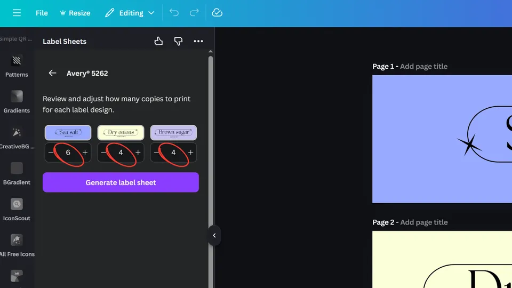Click the Avery 5262 heading text
This screenshot has width=512, height=288.
pyautogui.click(x=87, y=74)
